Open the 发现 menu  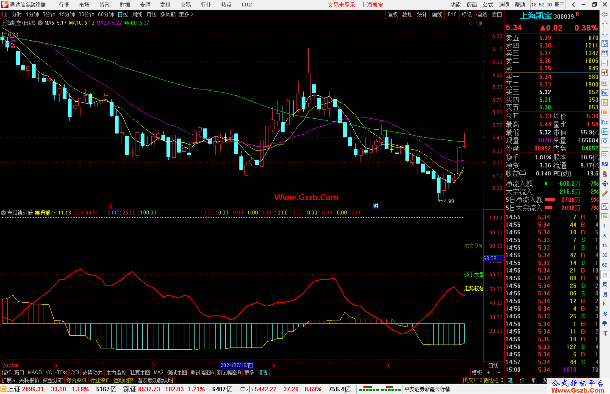tap(165, 5)
